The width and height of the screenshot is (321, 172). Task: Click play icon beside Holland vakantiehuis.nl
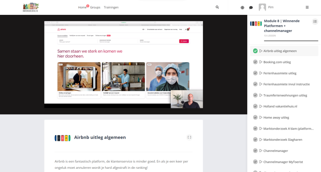click(261, 106)
